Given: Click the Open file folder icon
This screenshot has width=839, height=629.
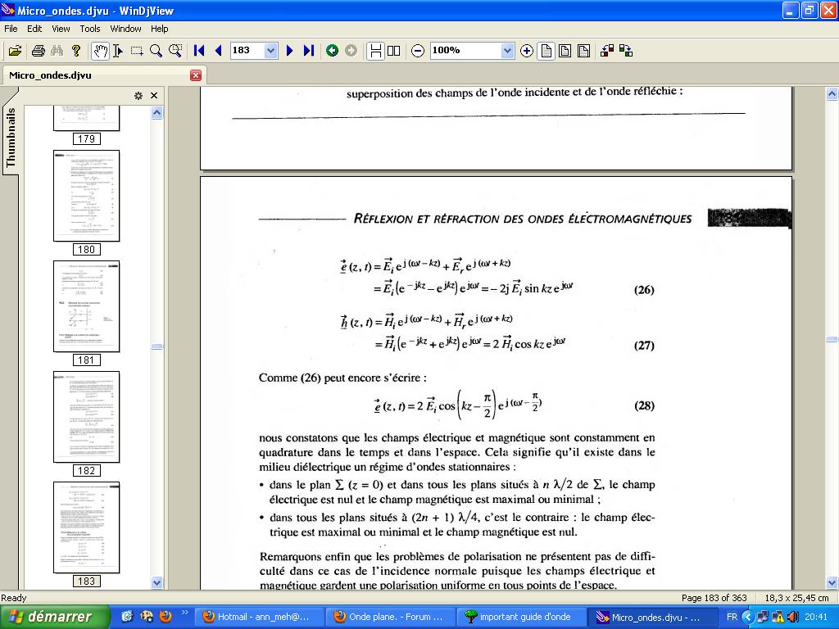Looking at the screenshot, I should (x=15, y=51).
